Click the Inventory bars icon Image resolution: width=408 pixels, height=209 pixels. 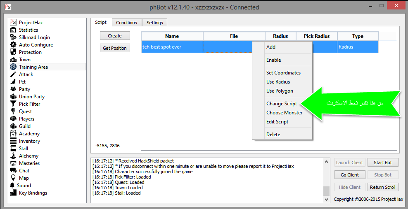(13, 141)
